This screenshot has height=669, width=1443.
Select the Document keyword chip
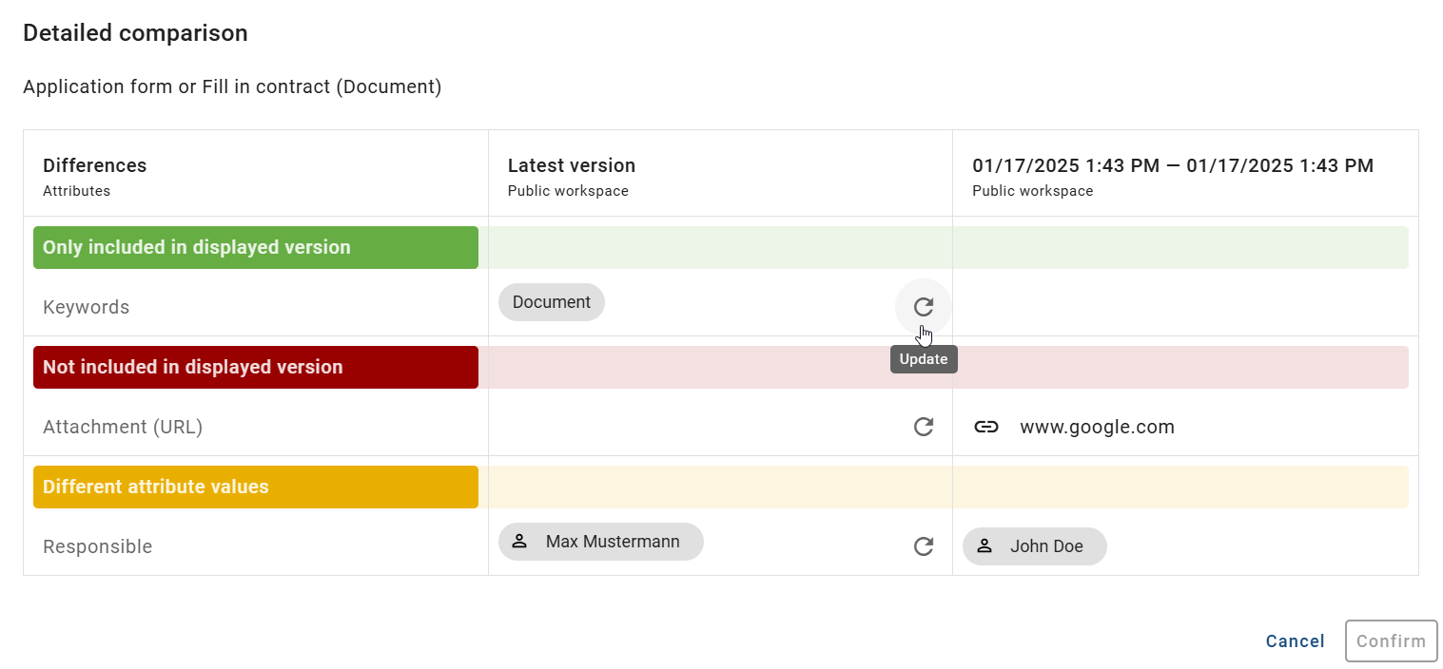(551, 301)
